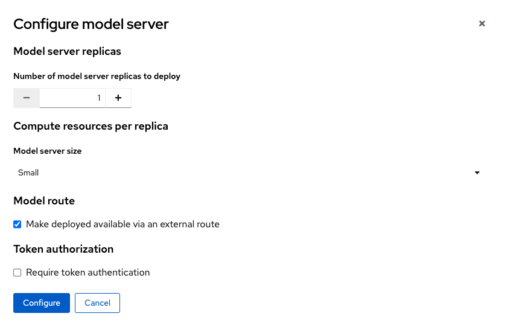
Task: Click the 'Require token authentication' label text
Action: 88,273
